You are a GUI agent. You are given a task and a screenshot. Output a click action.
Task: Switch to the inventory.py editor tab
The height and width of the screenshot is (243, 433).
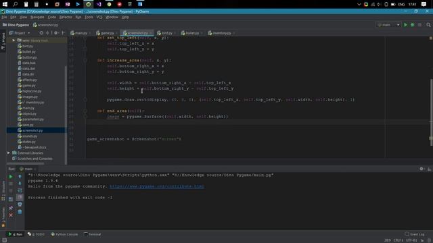221,33
